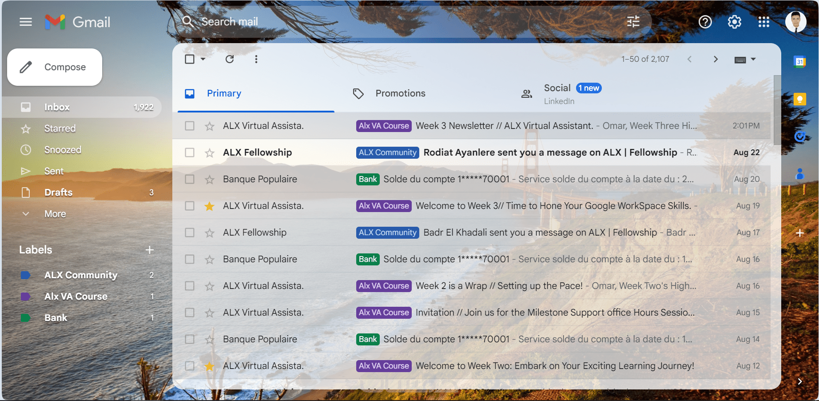Go to Starred messages
The image size is (819, 401).
tap(83, 128)
